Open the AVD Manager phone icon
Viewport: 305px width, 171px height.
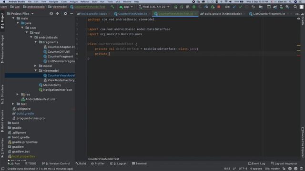coord(281,7)
